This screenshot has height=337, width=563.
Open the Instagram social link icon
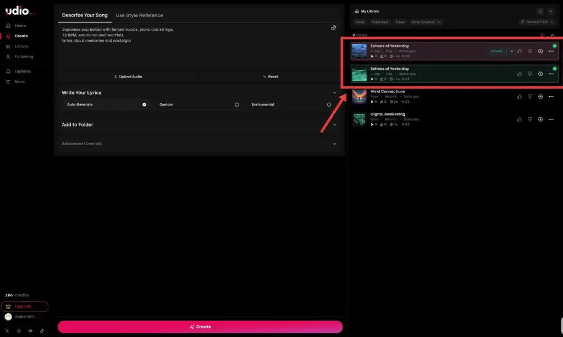pyautogui.click(x=19, y=331)
